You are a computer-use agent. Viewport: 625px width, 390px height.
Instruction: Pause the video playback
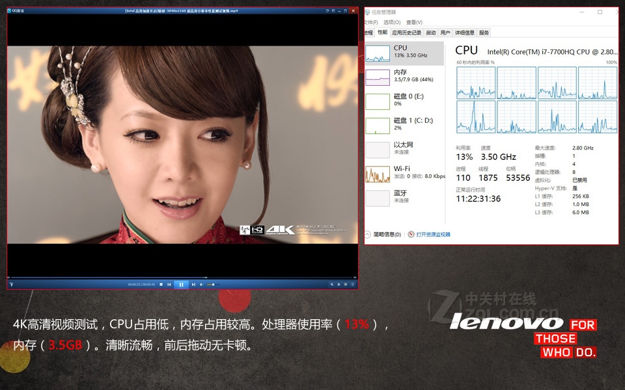182,284
